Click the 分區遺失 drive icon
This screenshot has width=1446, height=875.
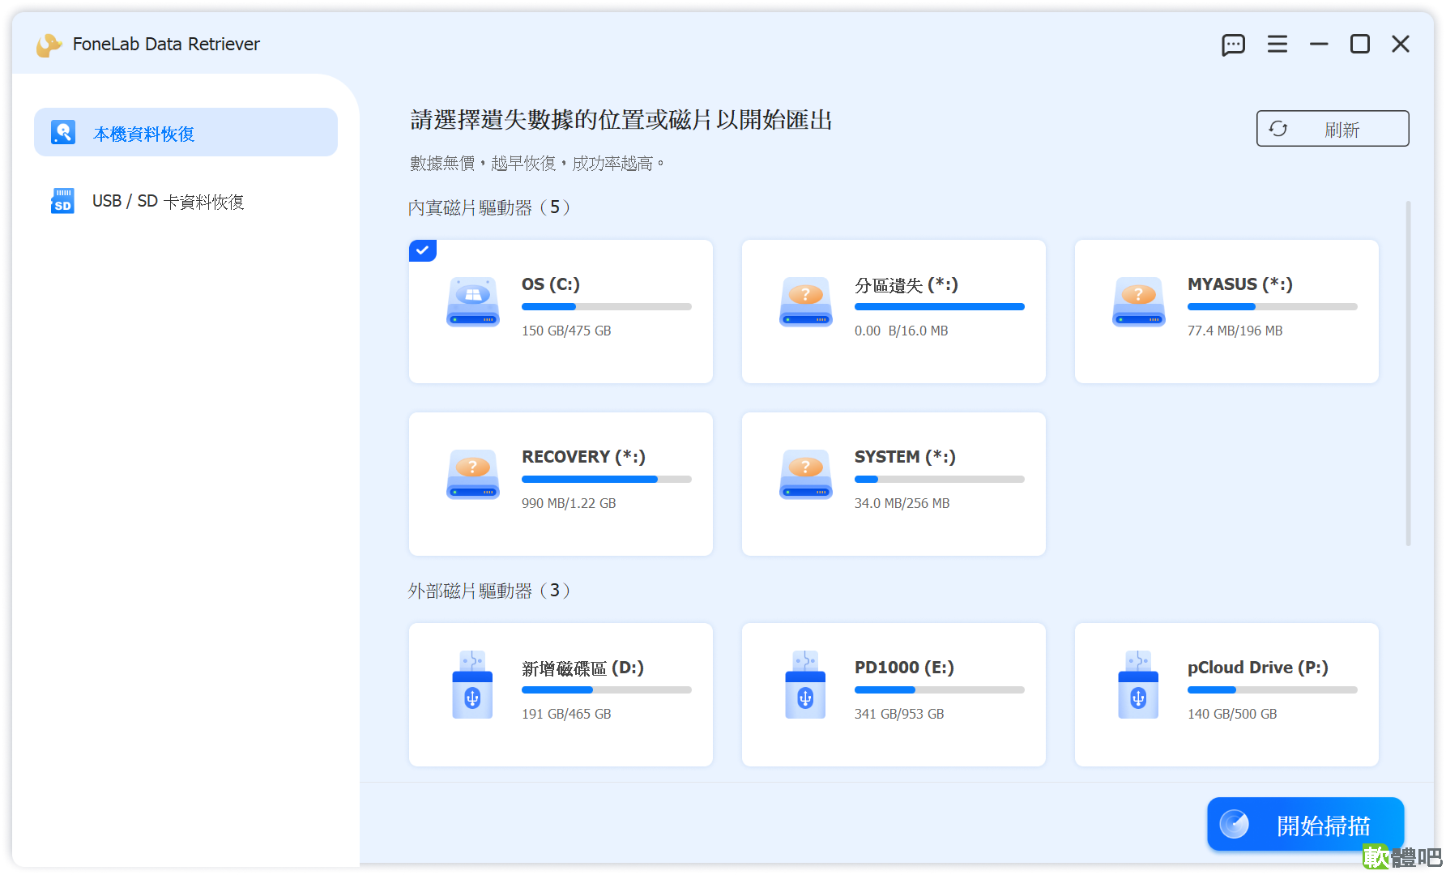[x=806, y=302]
